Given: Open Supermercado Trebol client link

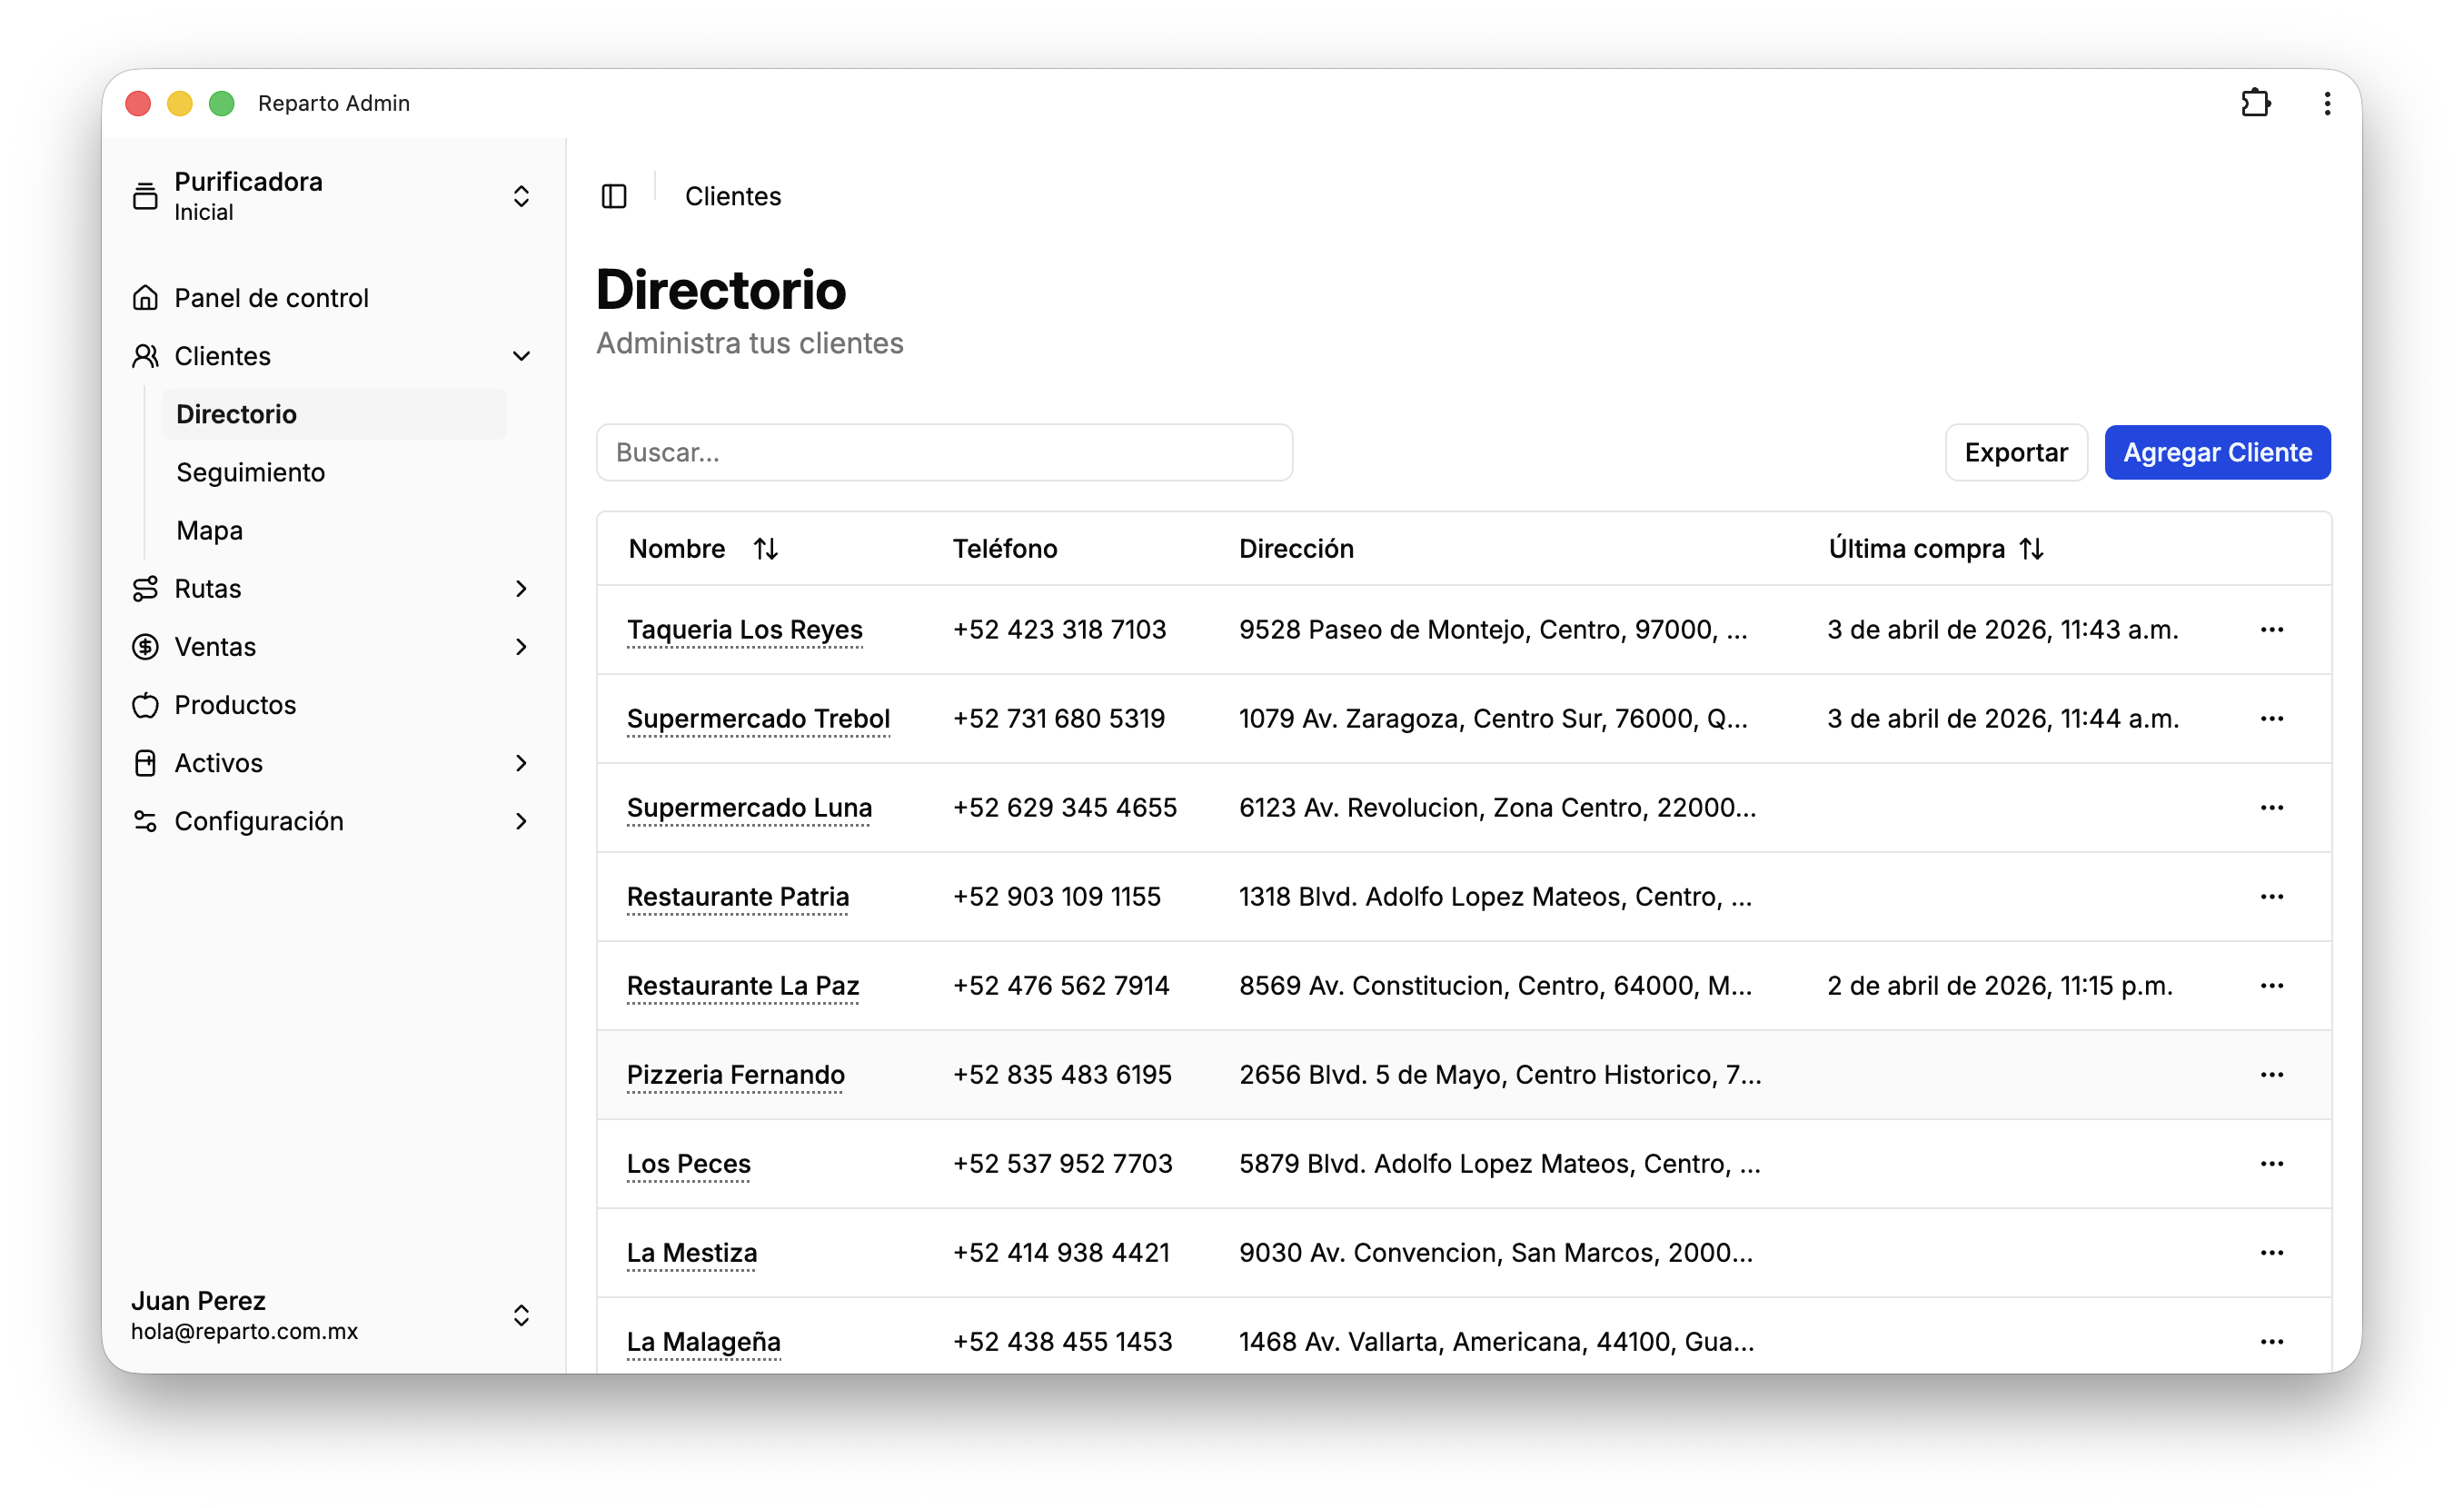Looking at the screenshot, I should 758,719.
